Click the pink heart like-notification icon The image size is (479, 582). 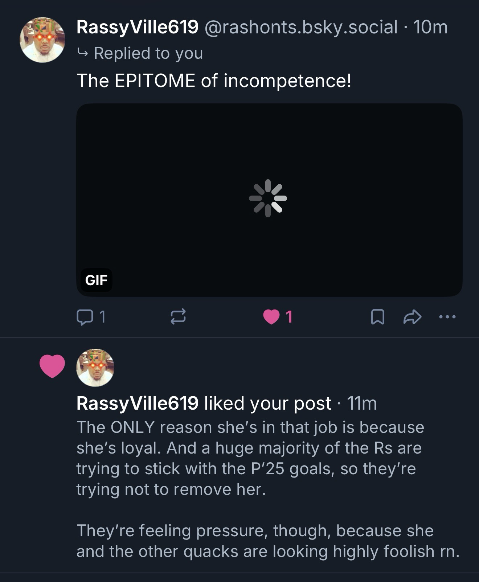coord(52,366)
